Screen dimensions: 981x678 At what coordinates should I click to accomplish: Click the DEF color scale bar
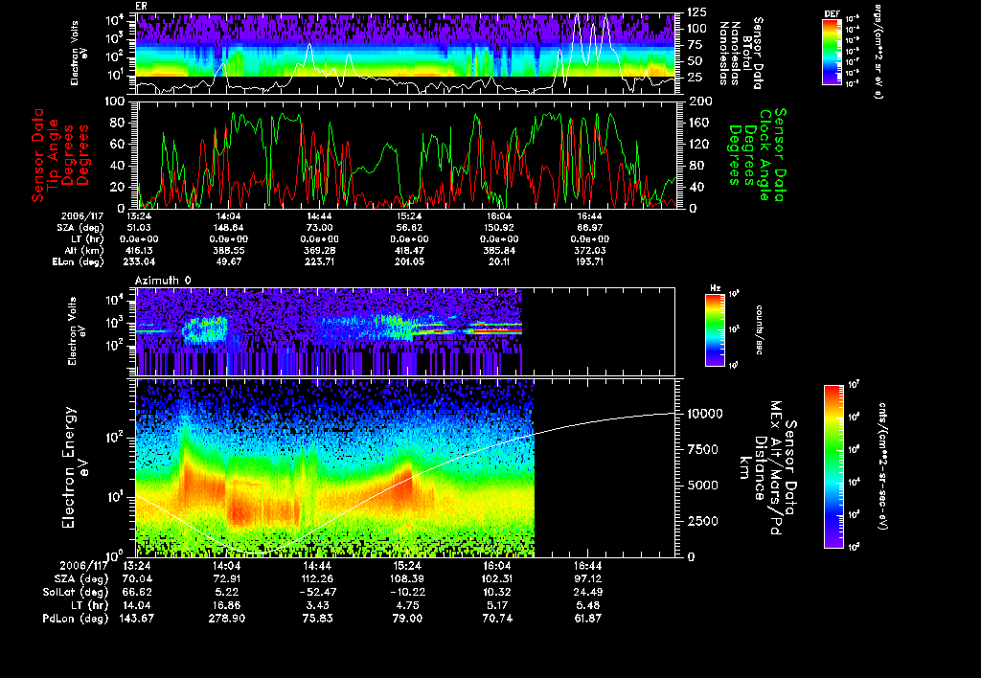(832, 52)
